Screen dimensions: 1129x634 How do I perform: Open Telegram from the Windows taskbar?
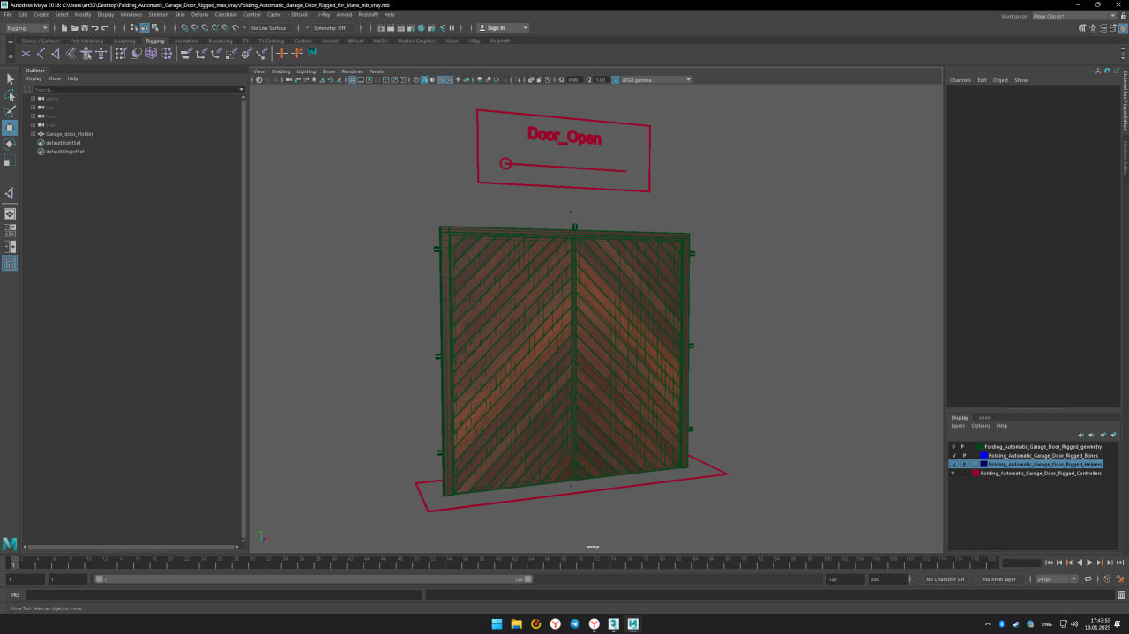(575, 623)
